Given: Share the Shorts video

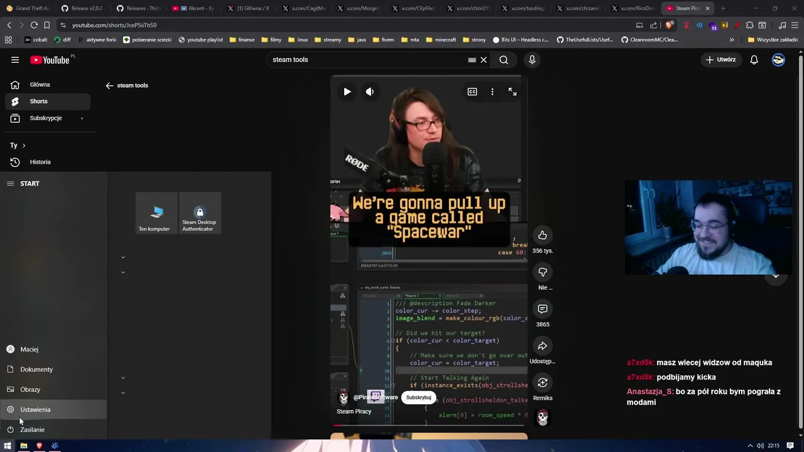Looking at the screenshot, I should [x=543, y=346].
